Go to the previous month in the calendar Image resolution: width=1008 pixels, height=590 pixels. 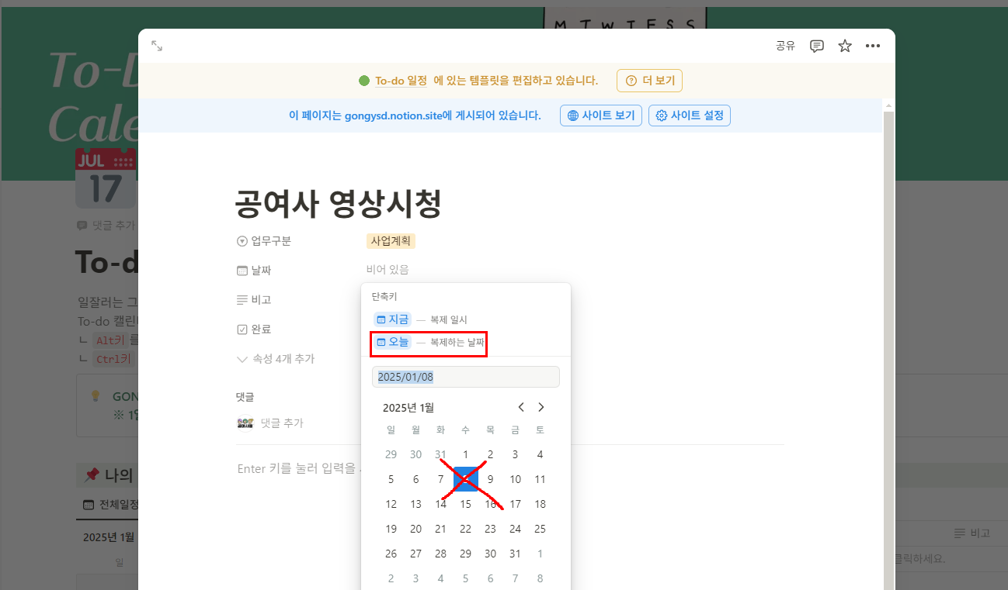(x=521, y=407)
